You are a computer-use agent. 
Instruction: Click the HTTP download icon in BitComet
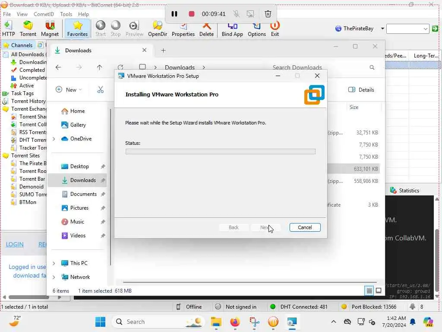(x=9, y=29)
